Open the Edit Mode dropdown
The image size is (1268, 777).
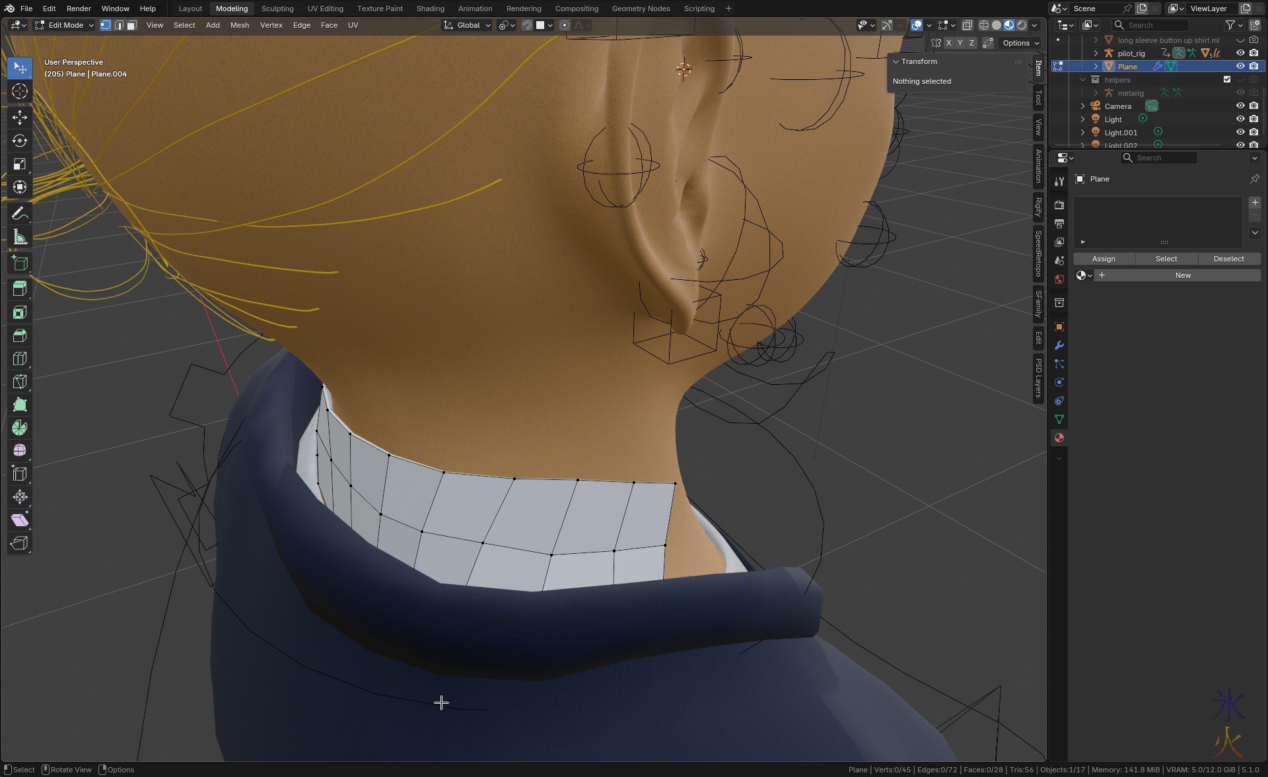[x=65, y=25]
